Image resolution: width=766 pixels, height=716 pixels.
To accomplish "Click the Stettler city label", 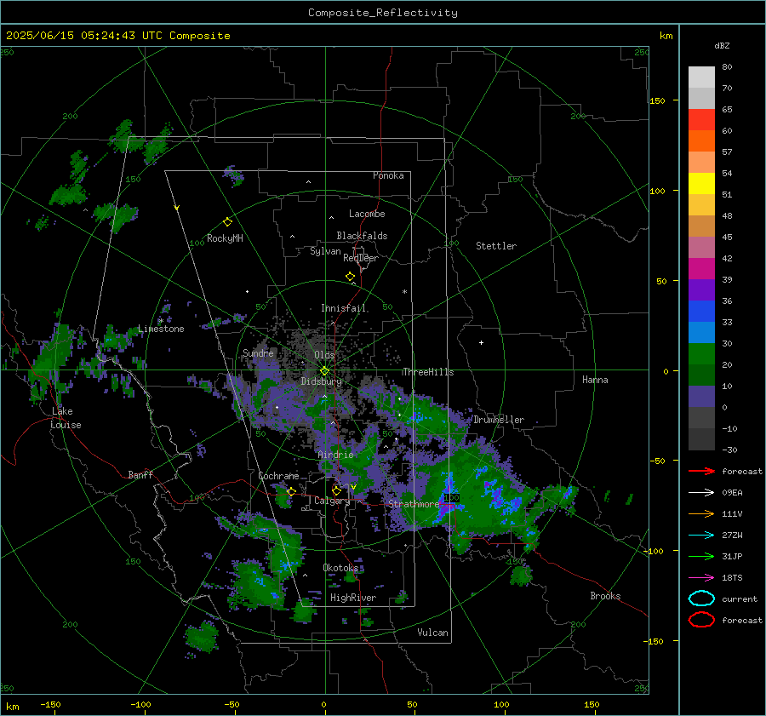I will pyautogui.click(x=496, y=246).
